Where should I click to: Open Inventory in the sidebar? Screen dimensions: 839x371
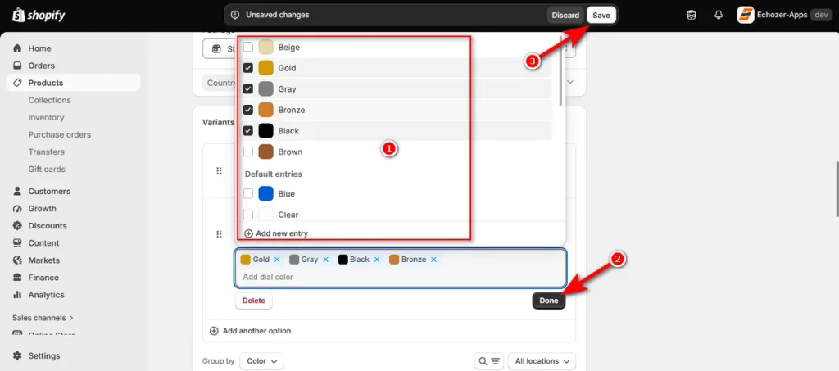click(x=46, y=117)
